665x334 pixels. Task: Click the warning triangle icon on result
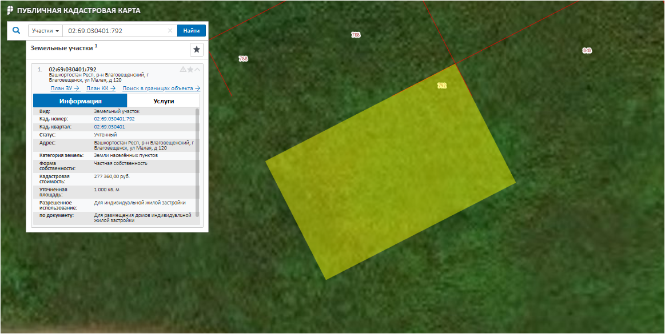(183, 70)
